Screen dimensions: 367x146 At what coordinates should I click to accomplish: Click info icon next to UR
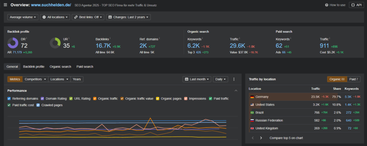pos(69,38)
